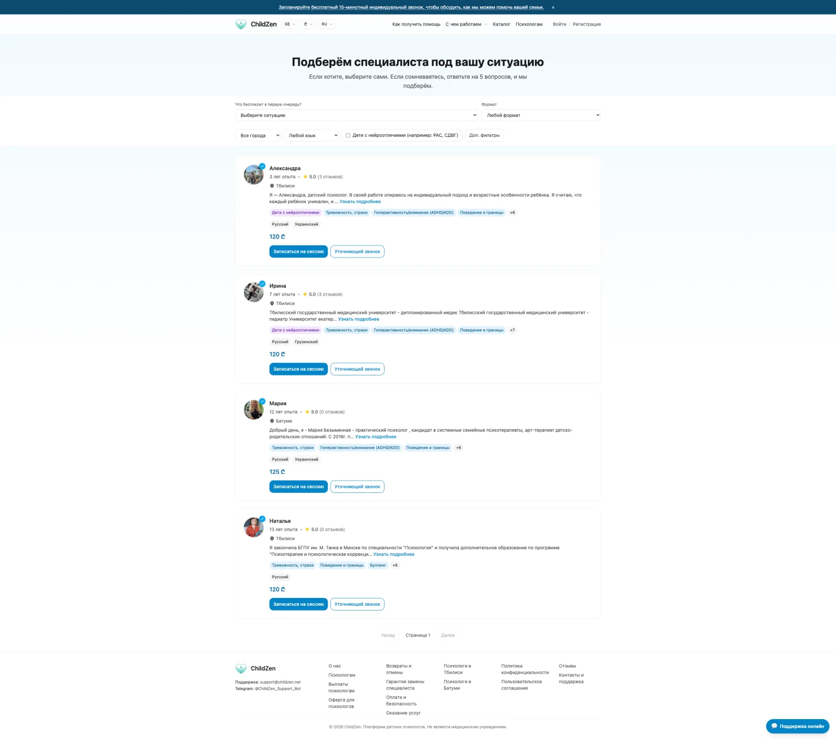Toggle the neurodivergent children checkbox
The height and width of the screenshot is (740, 836).
coord(348,135)
